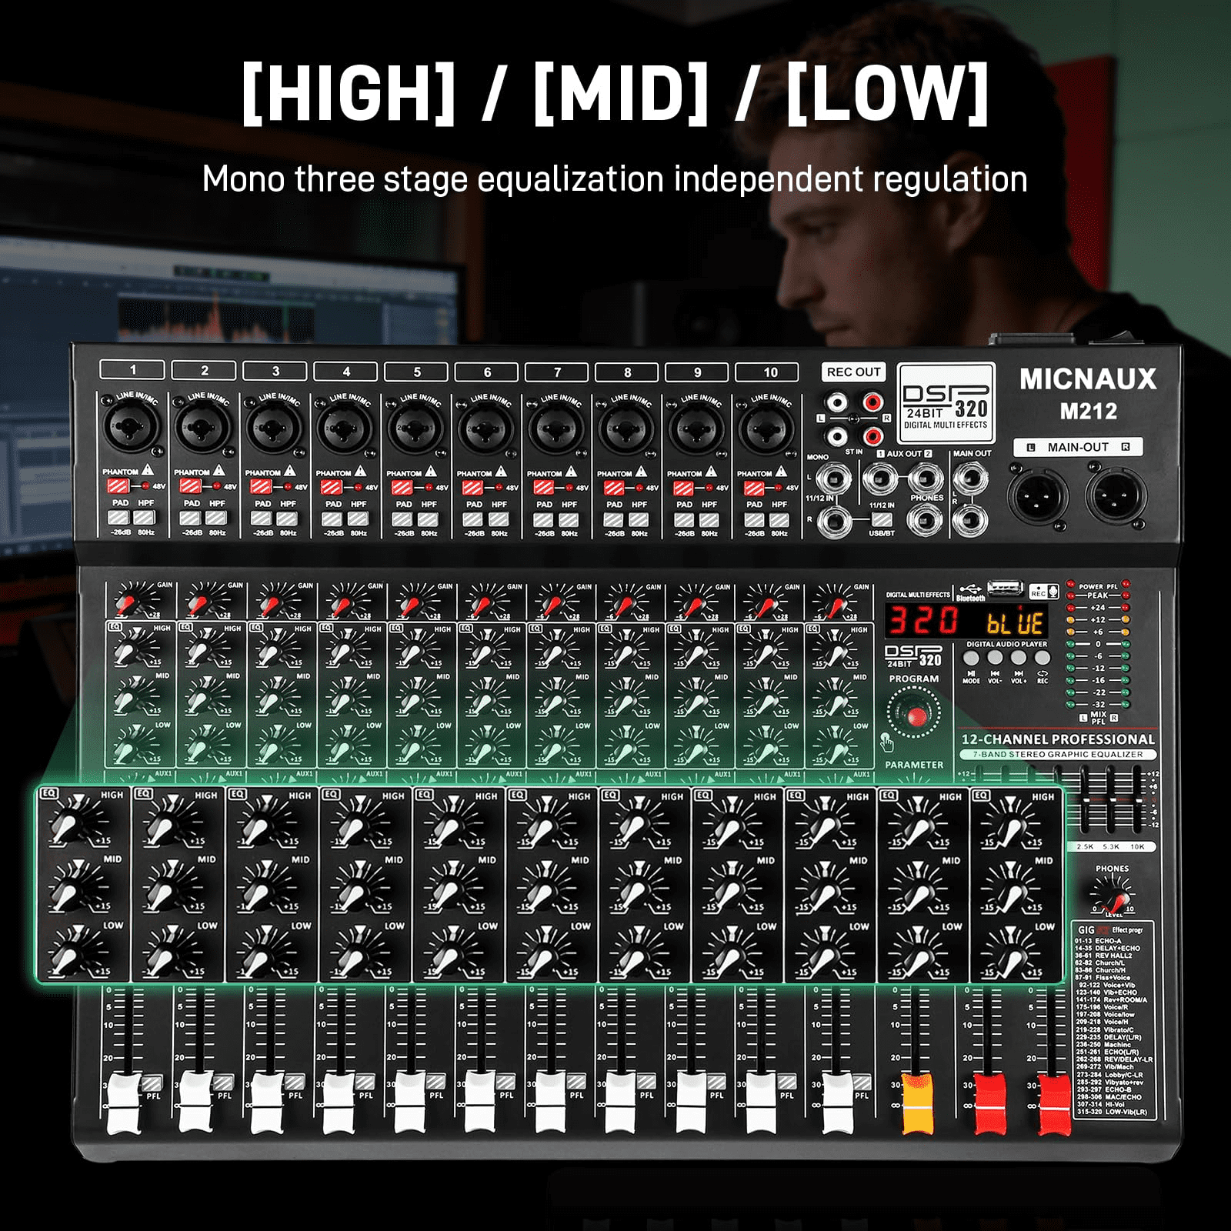Click the REC loop player button
The width and height of the screenshot is (1231, 1231).
click(1043, 659)
